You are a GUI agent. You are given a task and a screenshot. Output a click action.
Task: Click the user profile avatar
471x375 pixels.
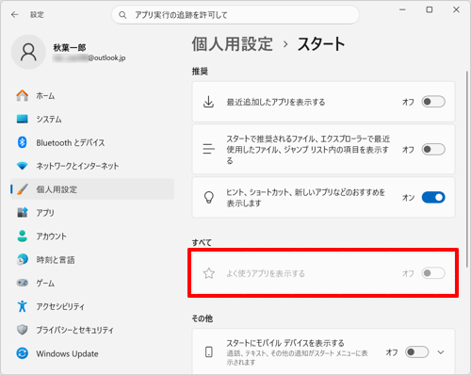[28, 52]
